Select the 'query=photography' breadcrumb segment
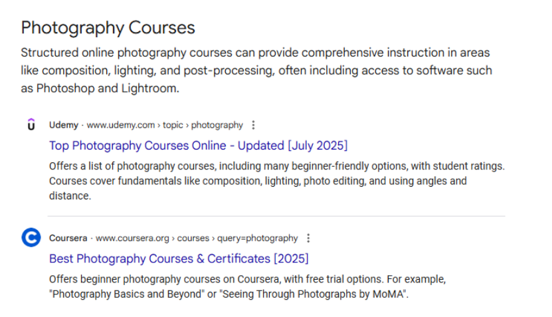The image size is (552, 317). click(x=257, y=238)
